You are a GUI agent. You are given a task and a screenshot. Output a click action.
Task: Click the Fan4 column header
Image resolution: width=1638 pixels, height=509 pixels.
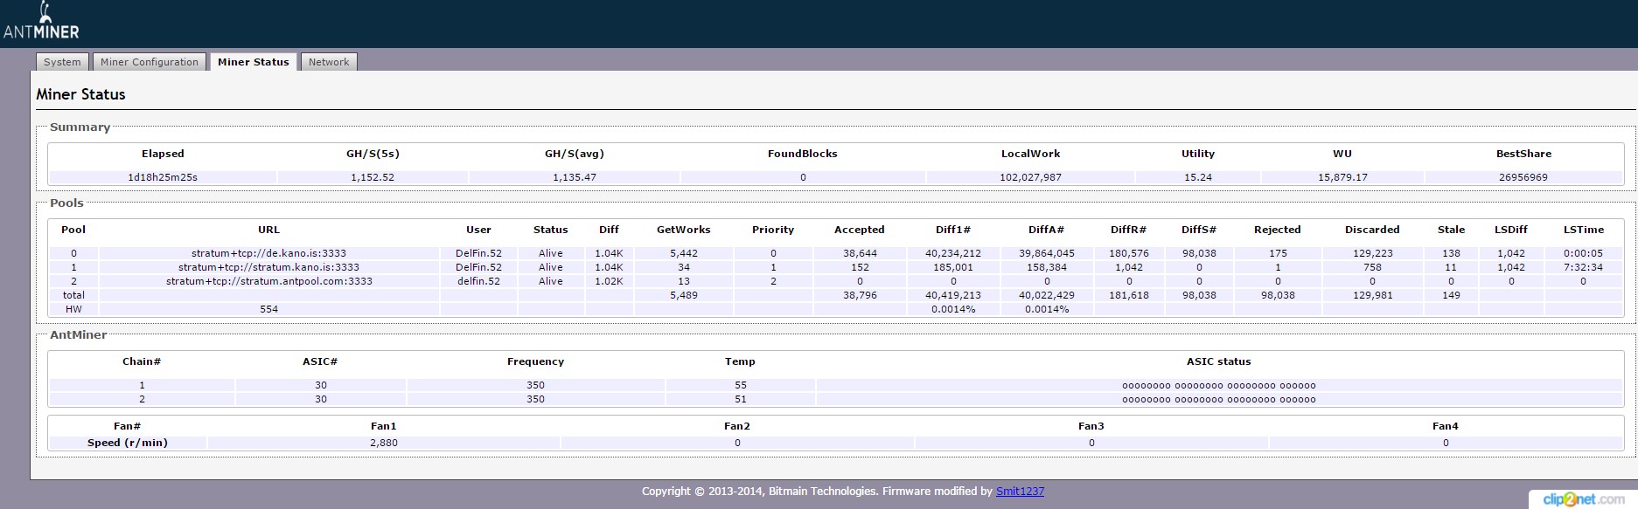[x=1446, y=426]
